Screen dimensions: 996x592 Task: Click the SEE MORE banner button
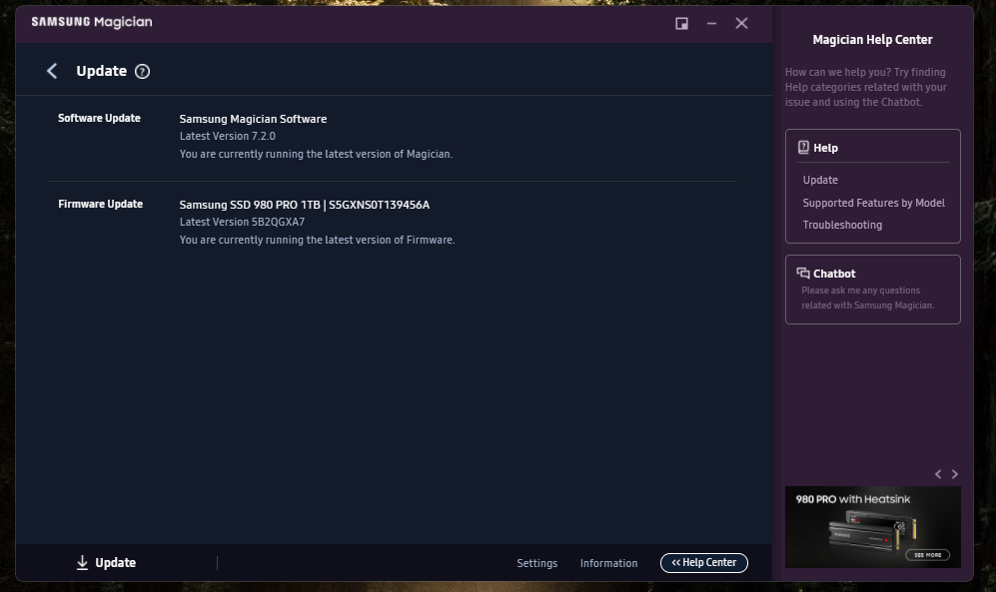(927, 555)
